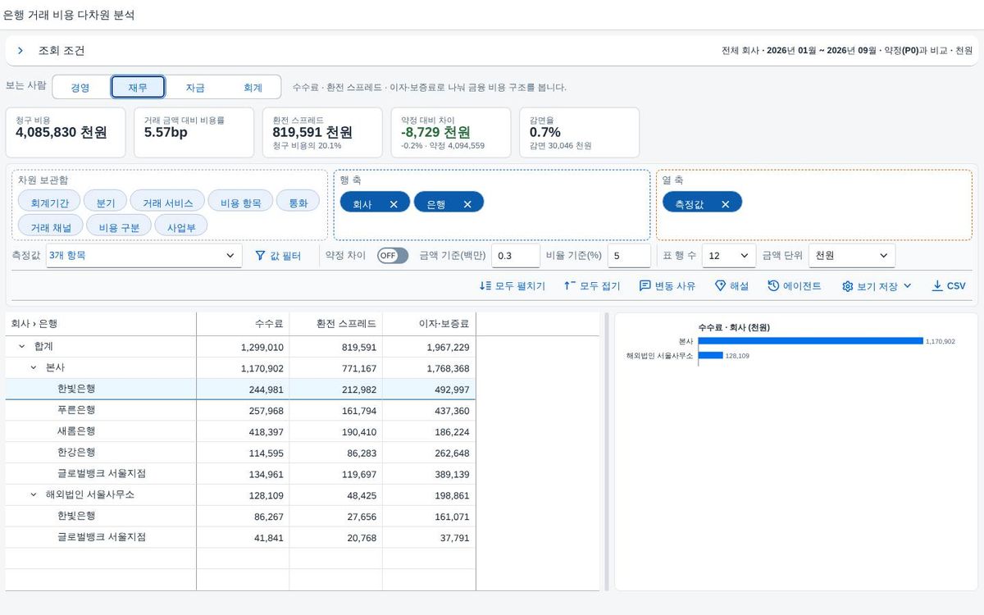Click the 이자·보증료 column header
Screen dimensions: 984x615
[x=429, y=324]
